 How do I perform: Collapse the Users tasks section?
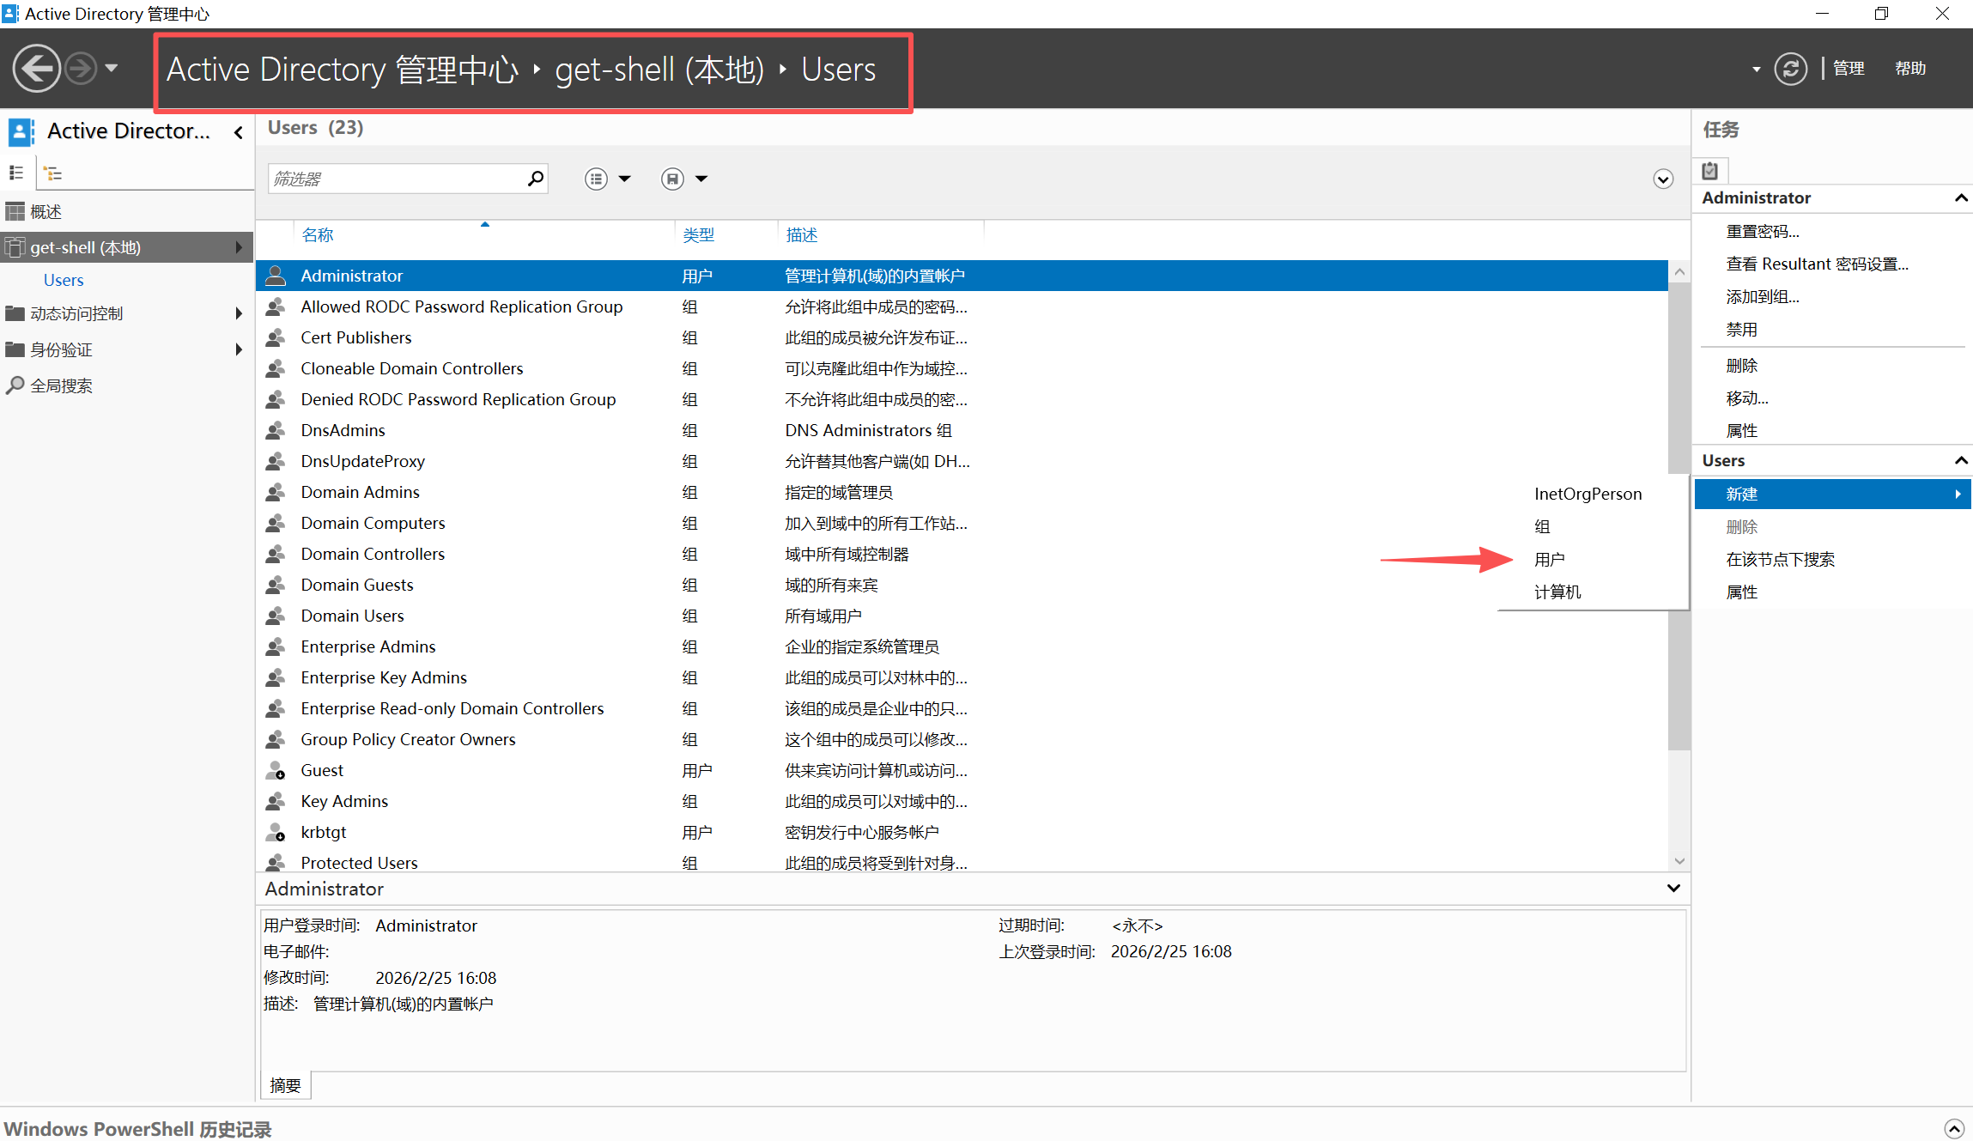(1960, 461)
